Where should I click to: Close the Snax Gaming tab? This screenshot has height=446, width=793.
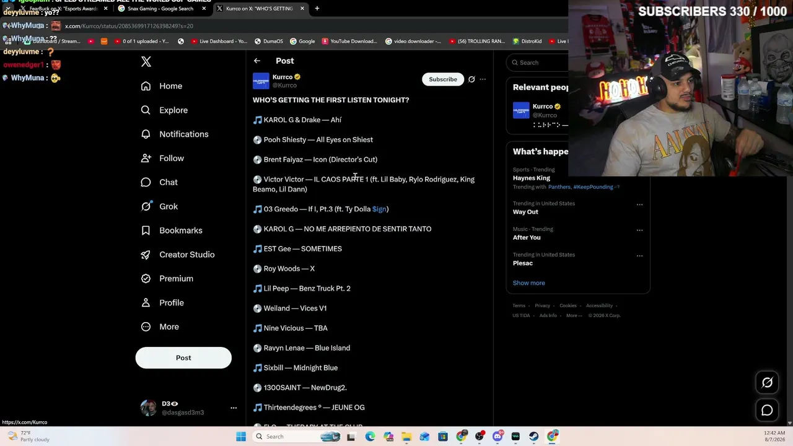(204, 9)
